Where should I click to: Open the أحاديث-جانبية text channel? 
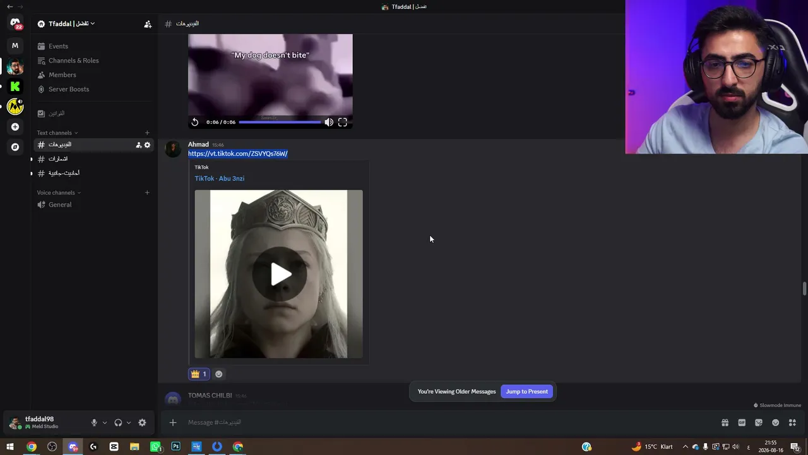(93, 173)
